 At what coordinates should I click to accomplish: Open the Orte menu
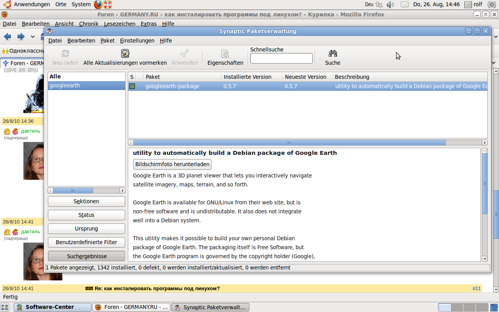coord(60,5)
